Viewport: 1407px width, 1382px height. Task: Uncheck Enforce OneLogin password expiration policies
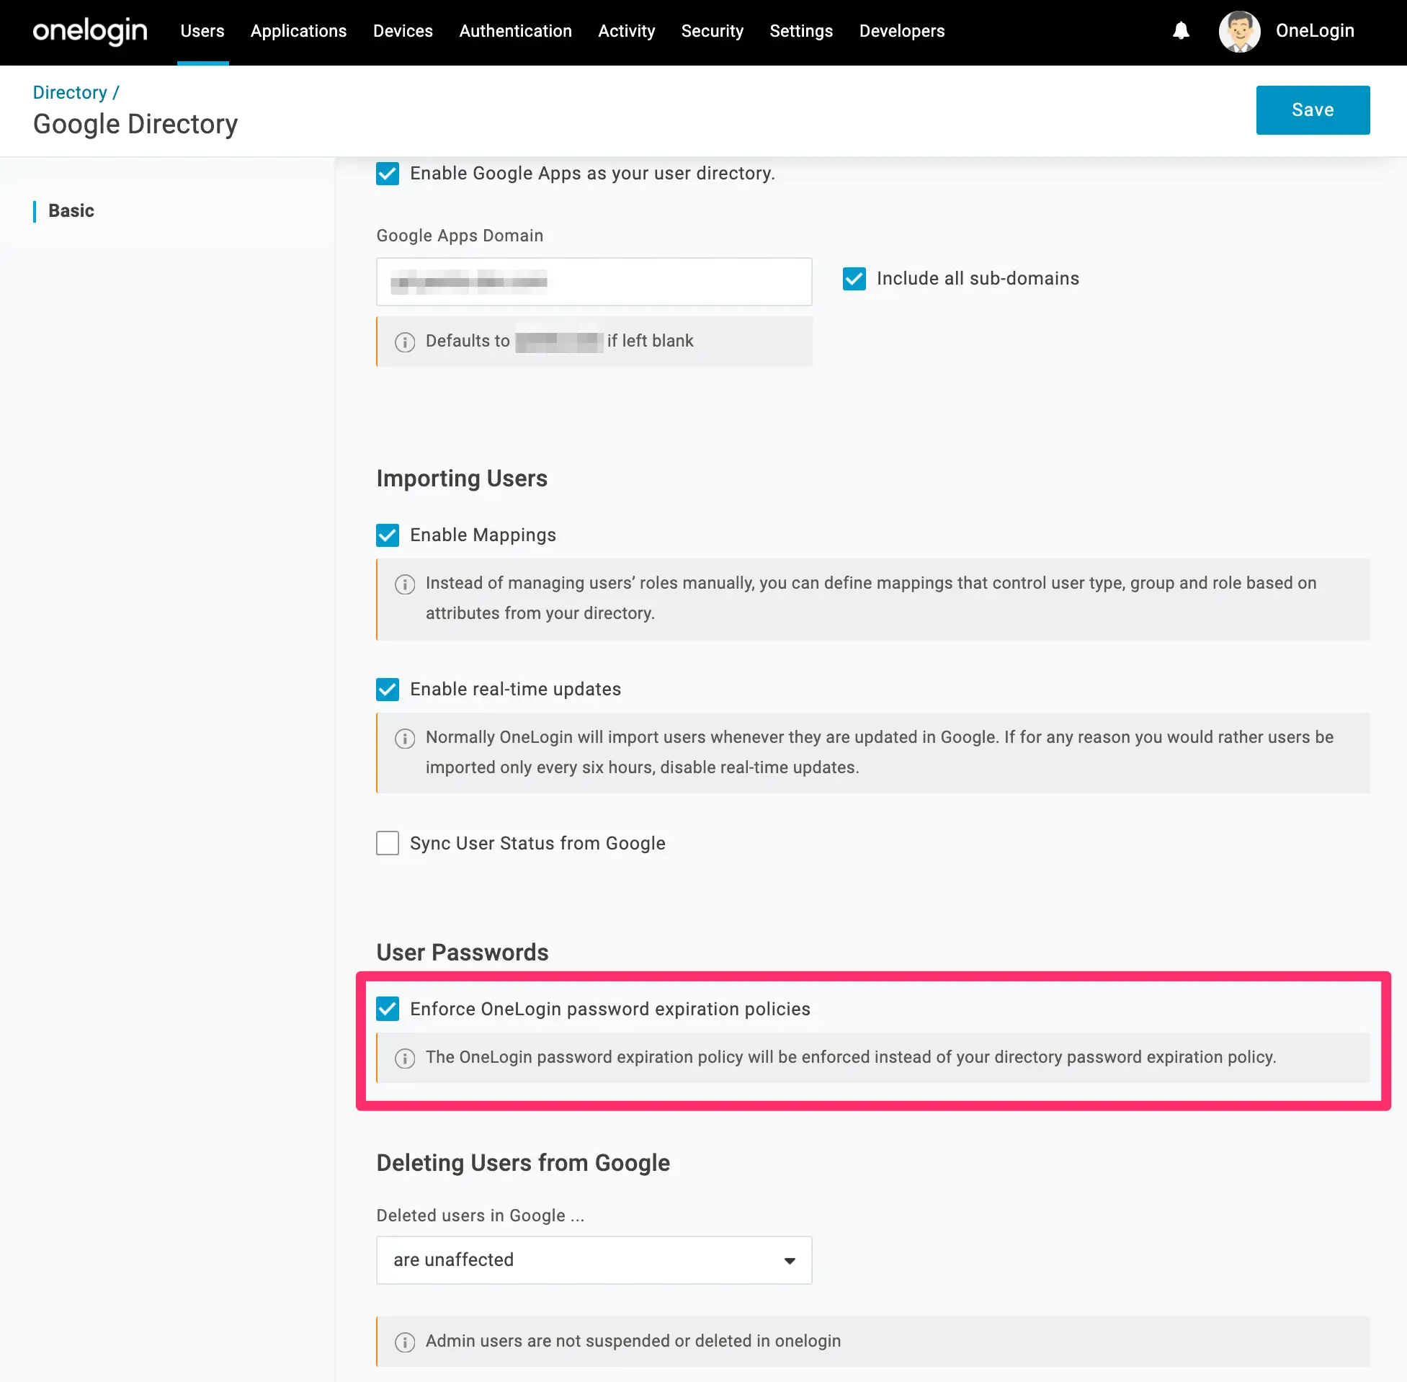pos(388,1009)
